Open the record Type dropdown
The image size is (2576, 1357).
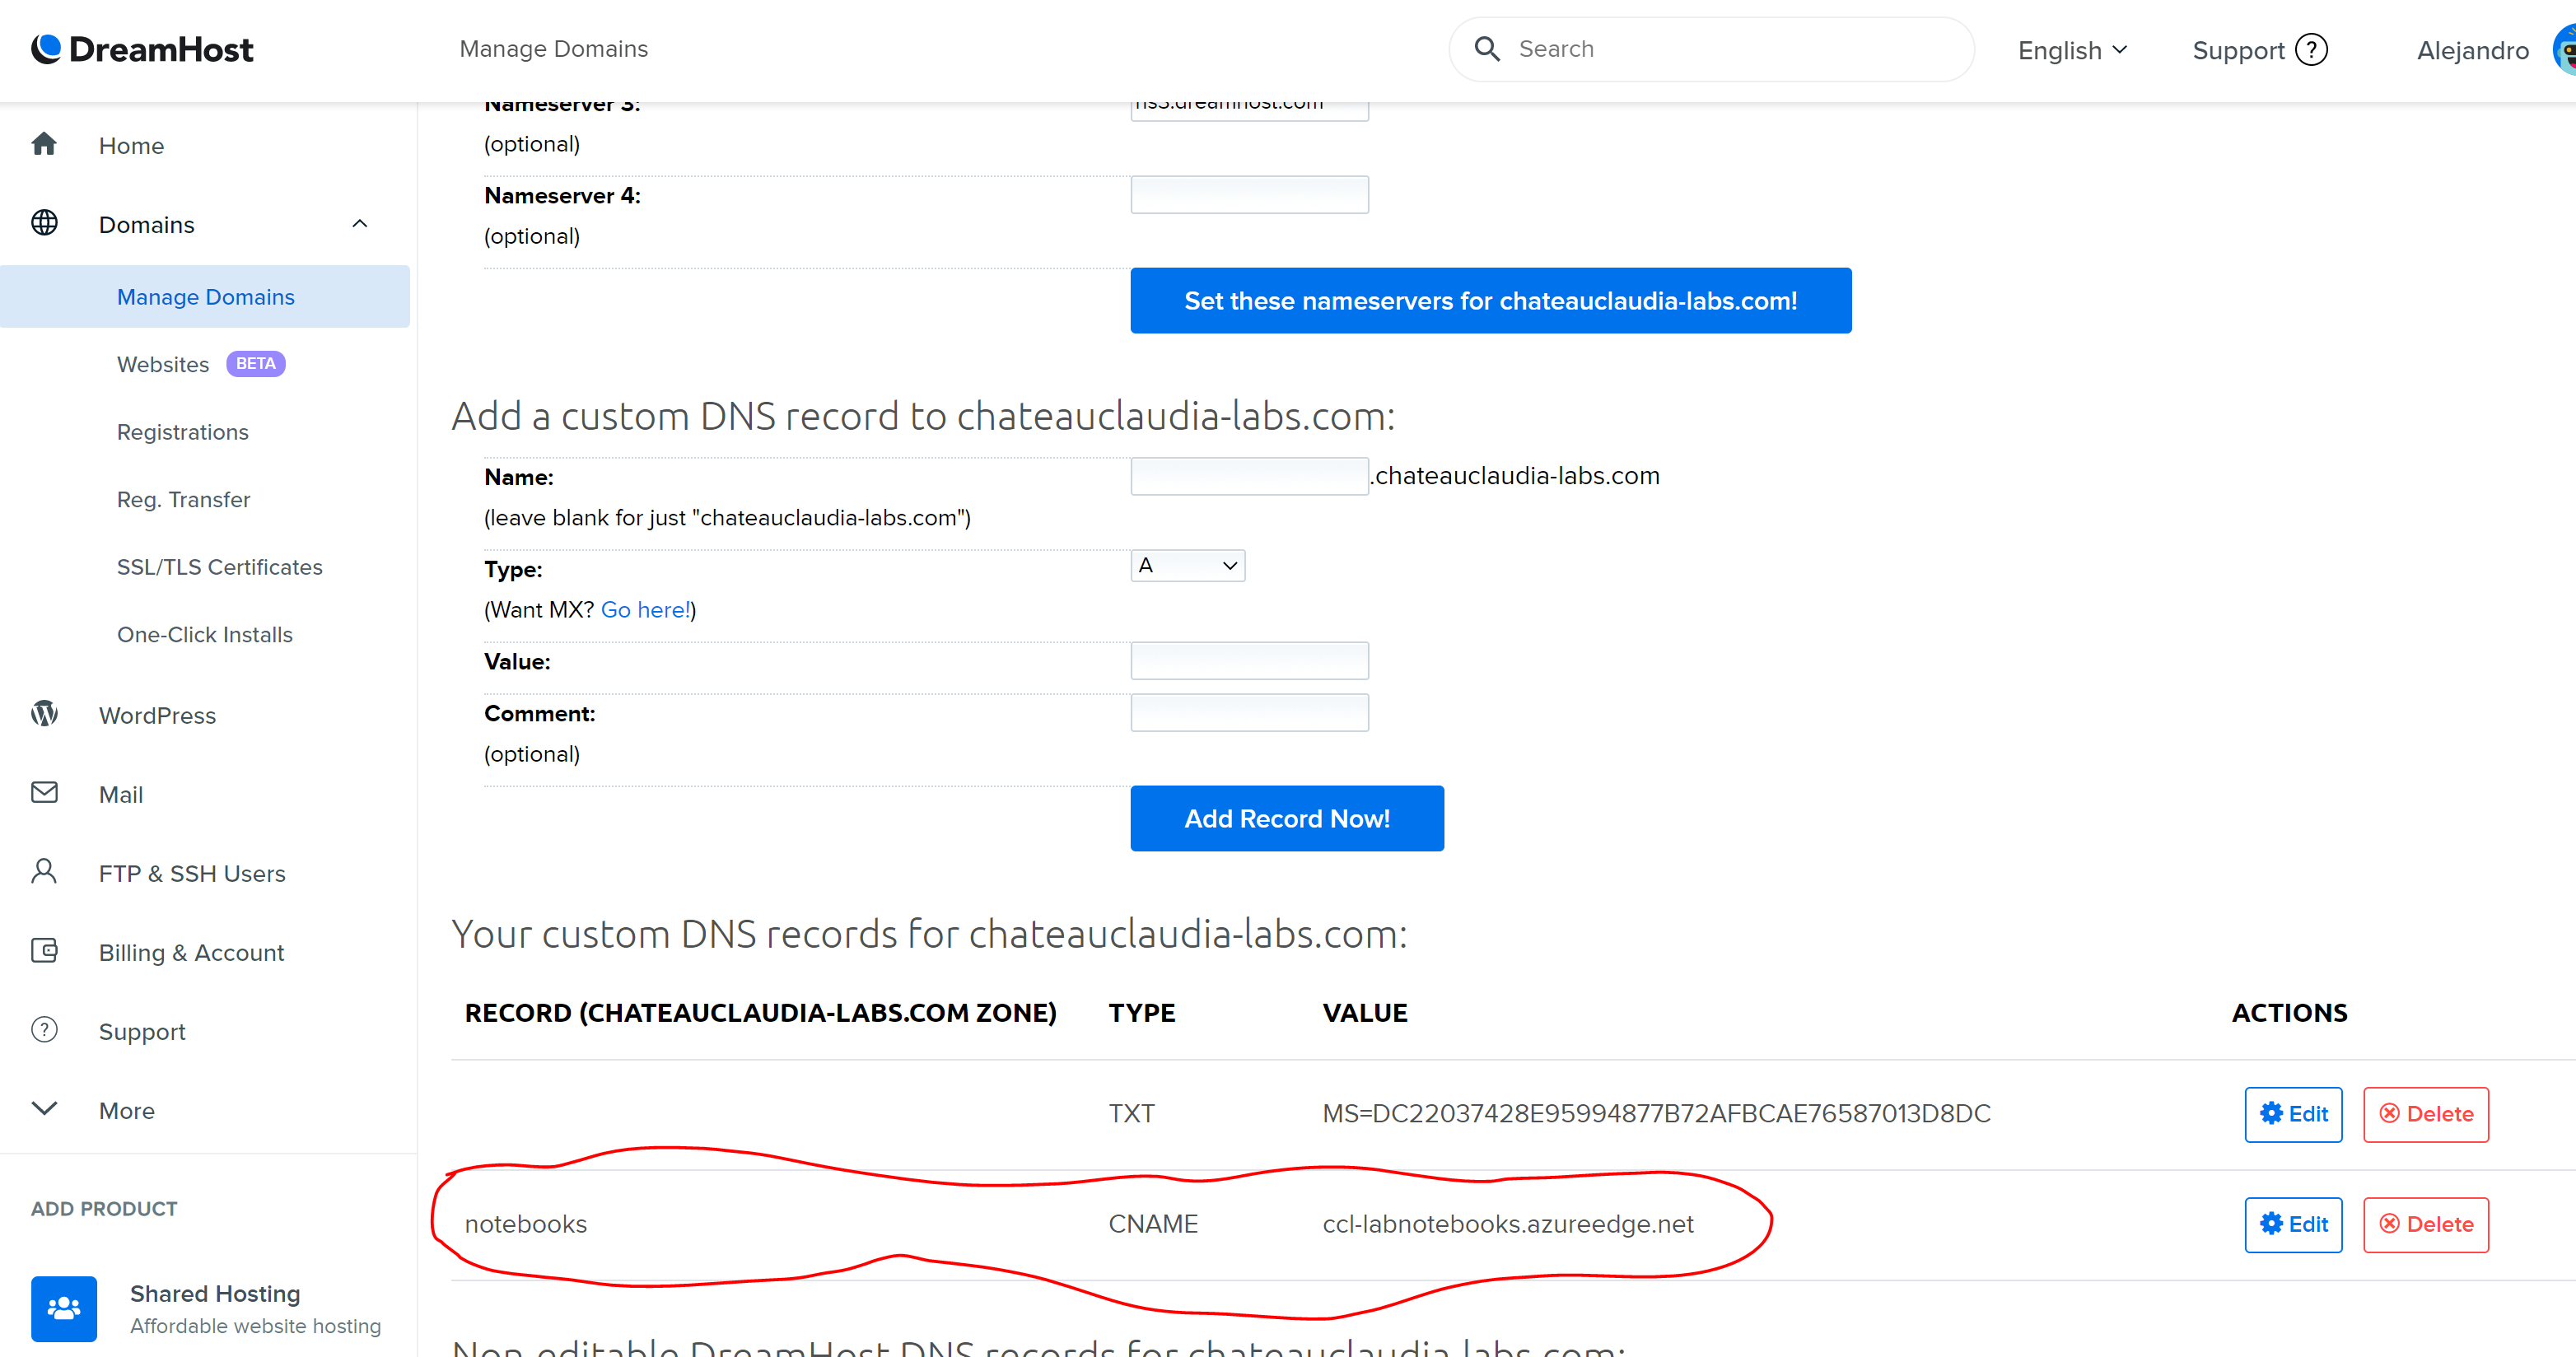pos(1187,566)
